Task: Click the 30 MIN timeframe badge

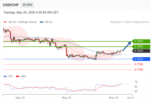Action: tap(27, 5)
